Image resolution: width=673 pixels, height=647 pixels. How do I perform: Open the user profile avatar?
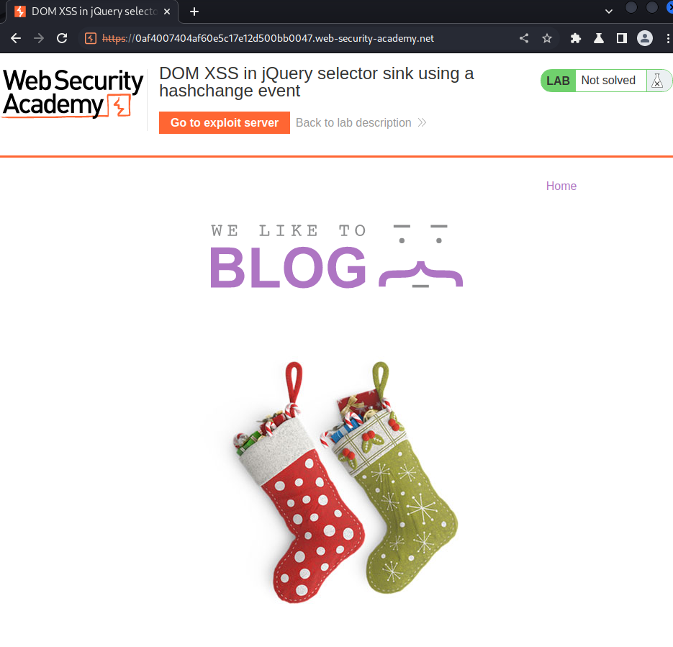coord(645,39)
